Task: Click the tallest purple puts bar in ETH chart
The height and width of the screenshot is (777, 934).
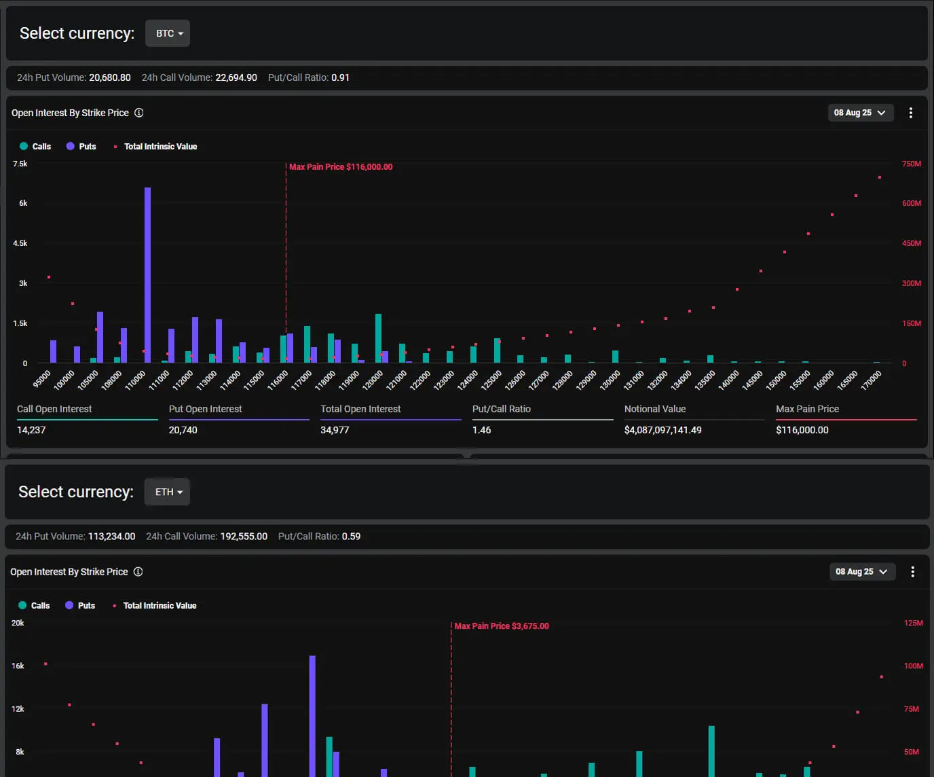Action: point(312,717)
